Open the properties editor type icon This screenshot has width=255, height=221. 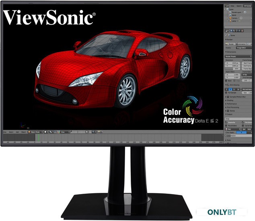[227, 31]
